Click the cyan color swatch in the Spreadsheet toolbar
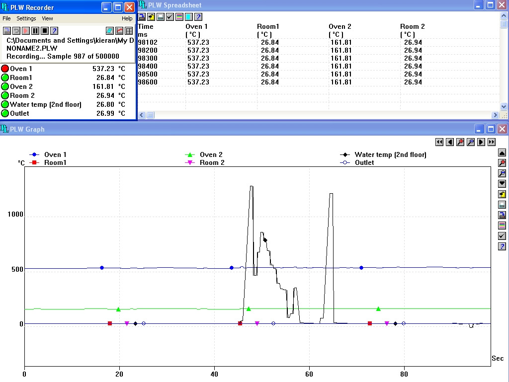 [x=188, y=17]
